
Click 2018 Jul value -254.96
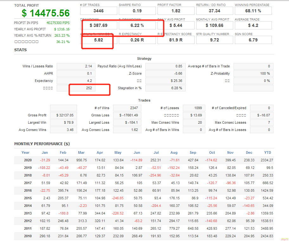pyautogui.click(x=155, y=175)
